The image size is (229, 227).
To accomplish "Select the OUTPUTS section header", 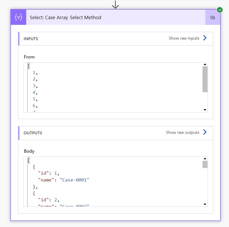I will pos(116,133).
